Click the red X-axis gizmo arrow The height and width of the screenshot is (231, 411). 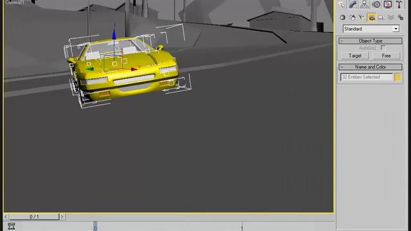click(x=134, y=69)
